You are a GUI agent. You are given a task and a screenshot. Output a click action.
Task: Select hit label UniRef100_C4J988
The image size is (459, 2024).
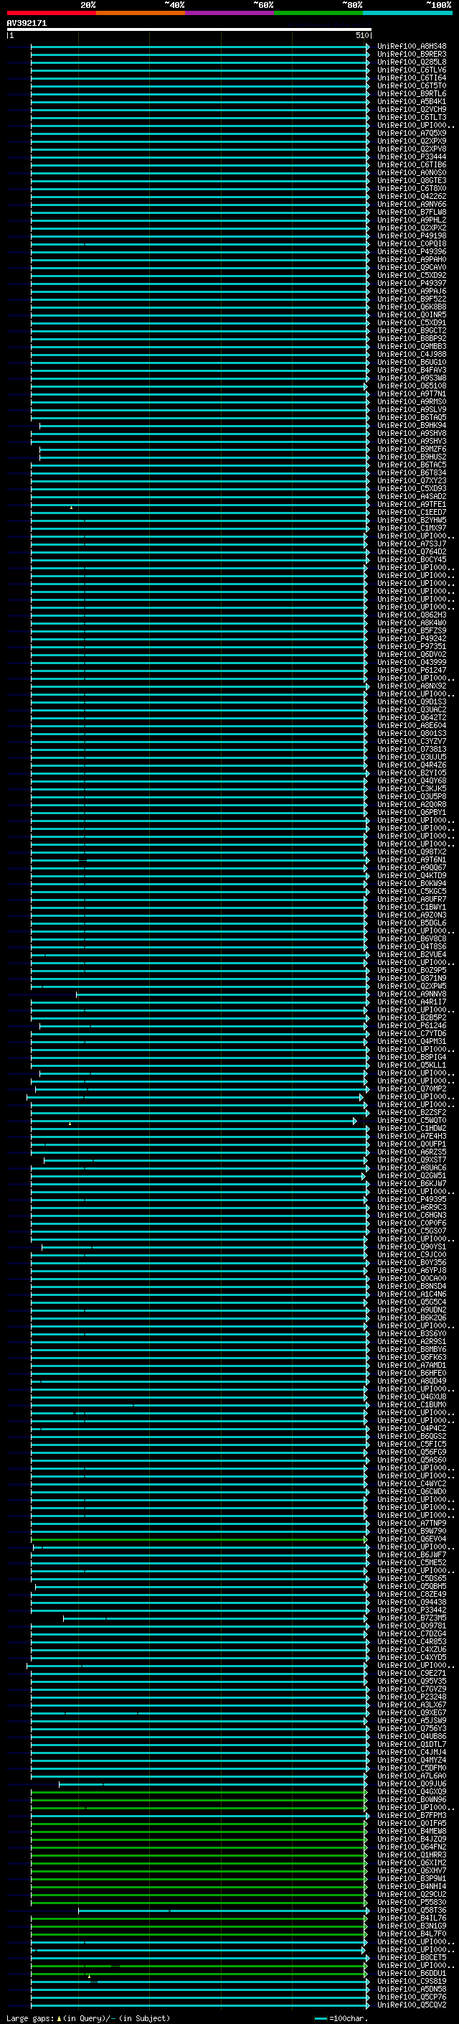(x=411, y=355)
